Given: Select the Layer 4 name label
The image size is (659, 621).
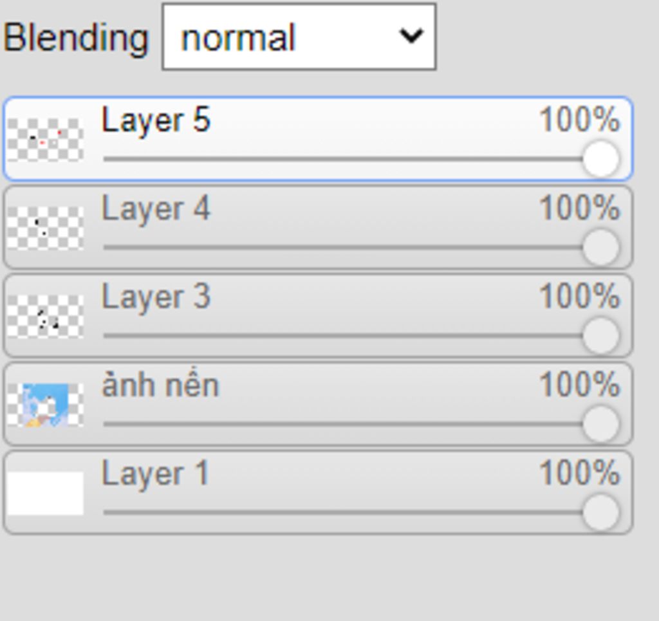Looking at the screenshot, I should (x=156, y=209).
